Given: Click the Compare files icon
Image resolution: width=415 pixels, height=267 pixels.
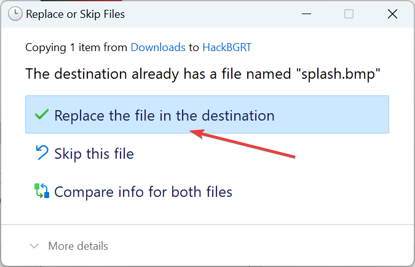Looking at the screenshot, I should pyautogui.click(x=42, y=191).
